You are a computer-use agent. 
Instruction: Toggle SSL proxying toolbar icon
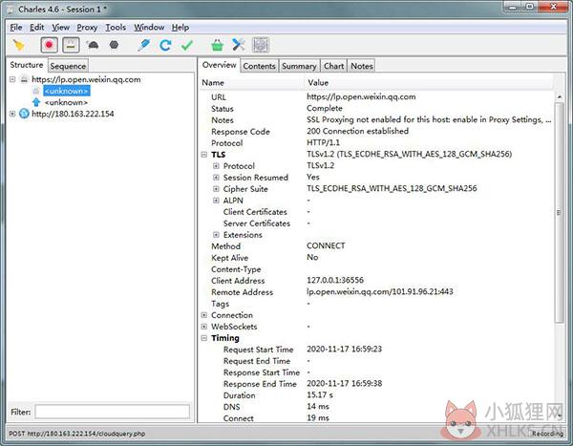tap(71, 45)
